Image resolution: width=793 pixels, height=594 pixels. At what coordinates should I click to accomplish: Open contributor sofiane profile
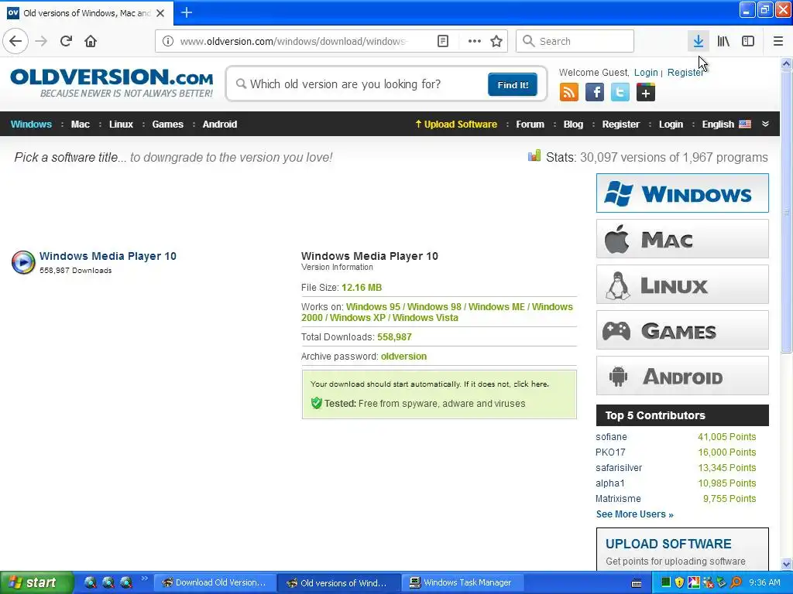611,437
